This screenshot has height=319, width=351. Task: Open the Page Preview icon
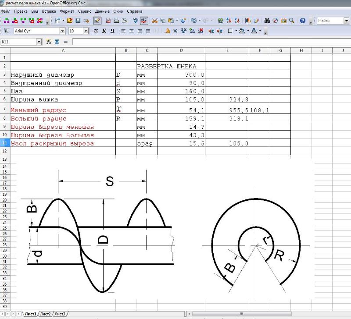(125, 21)
